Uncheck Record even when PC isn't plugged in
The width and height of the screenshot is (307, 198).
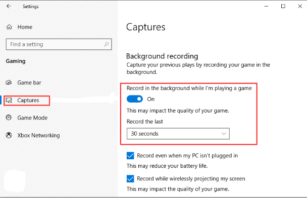130,155
